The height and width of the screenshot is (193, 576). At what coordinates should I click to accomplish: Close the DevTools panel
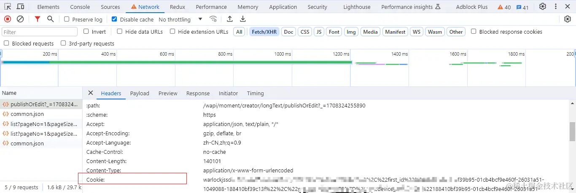(568, 7)
